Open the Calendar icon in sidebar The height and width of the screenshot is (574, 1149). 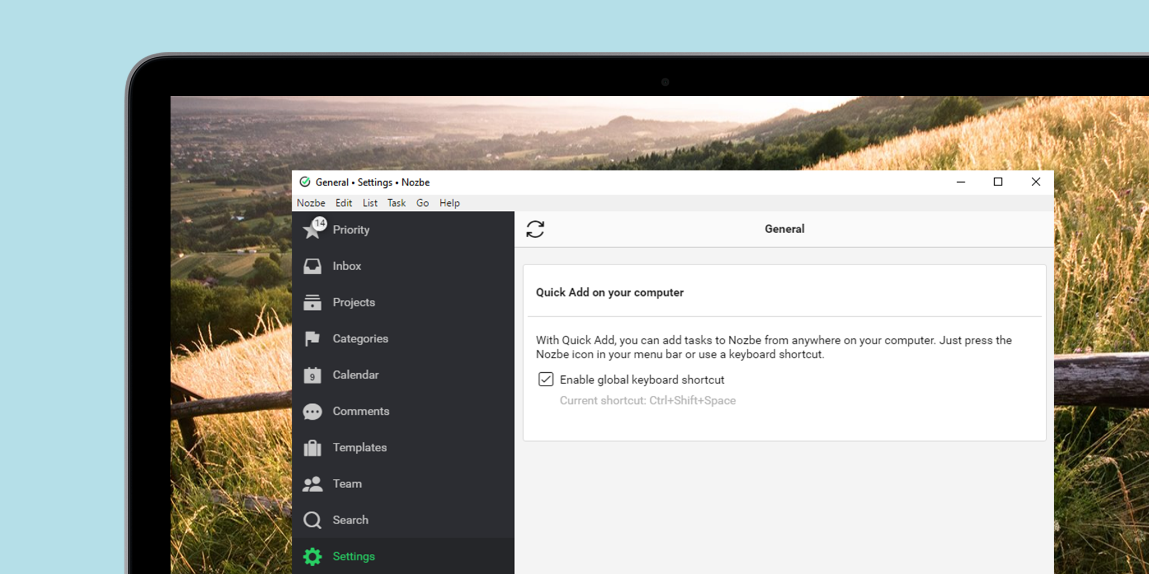312,375
